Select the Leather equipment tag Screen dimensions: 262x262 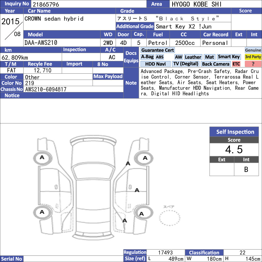[x=193, y=57]
